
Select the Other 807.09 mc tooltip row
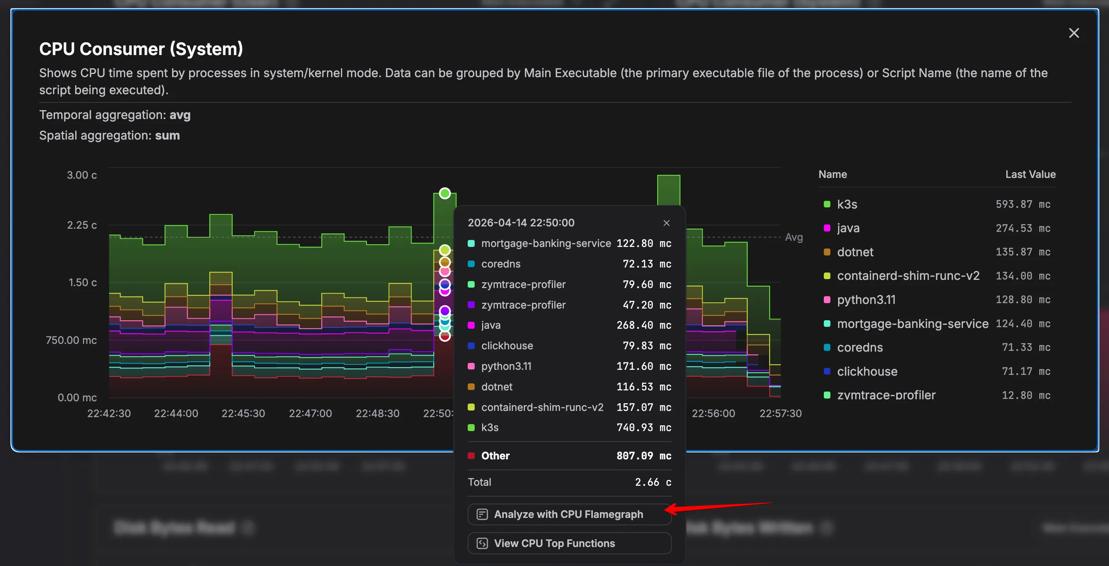click(569, 456)
